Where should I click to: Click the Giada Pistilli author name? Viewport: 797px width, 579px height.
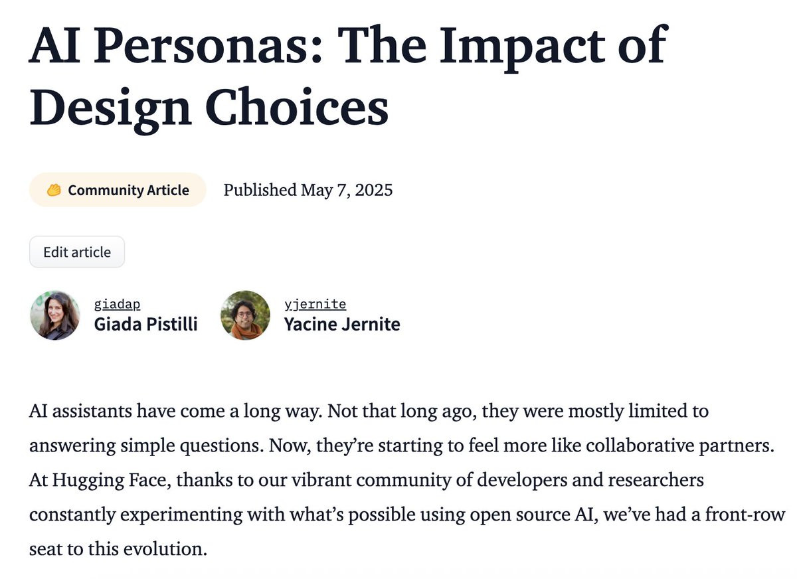coord(145,324)
